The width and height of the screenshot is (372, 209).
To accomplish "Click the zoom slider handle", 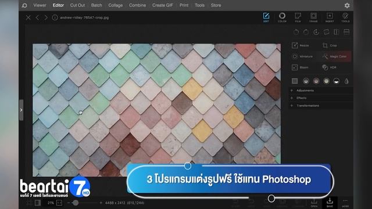I will (x=76, y=203).
